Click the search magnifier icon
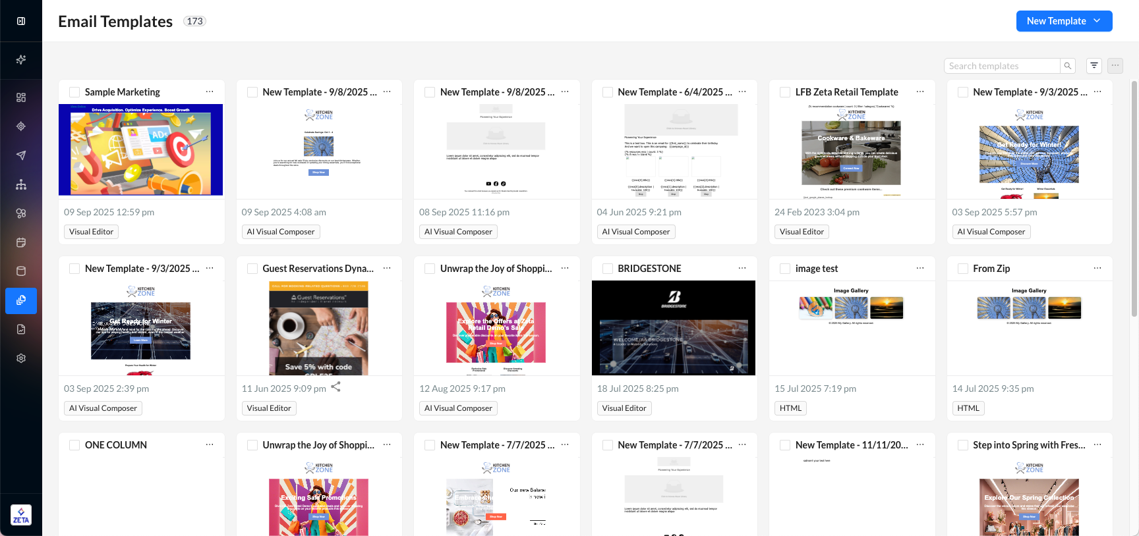Viewport: 1139px width, 536px height. [x=1067, y=66]
